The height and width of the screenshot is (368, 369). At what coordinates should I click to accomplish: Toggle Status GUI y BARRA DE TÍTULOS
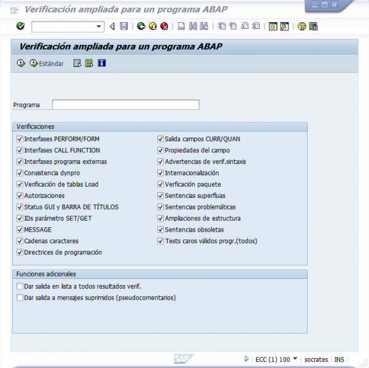[20, 207]
